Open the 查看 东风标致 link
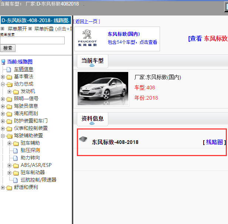The width and height of the screenshot is (228, 224). (x=208, y=39)
